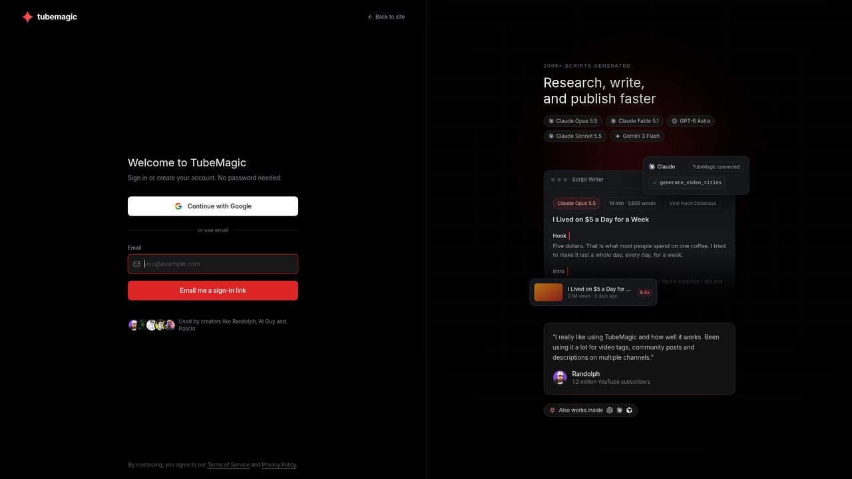Click the yellow-ringed creator avatar

pos(160,325)
